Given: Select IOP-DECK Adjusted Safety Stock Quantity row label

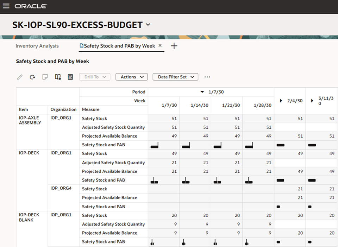Looking at the screenshot, I should [x=113, y=163].
